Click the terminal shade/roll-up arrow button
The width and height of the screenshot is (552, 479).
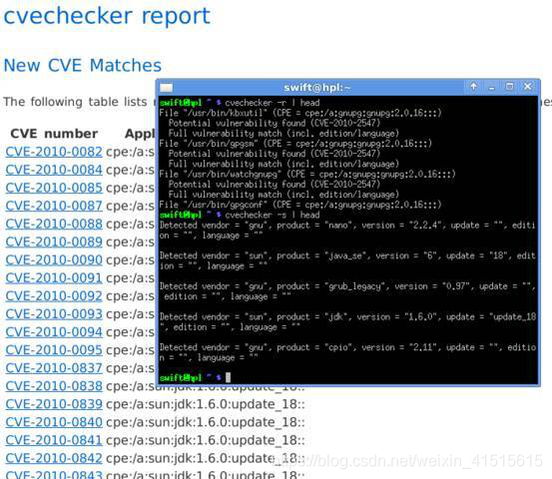[x=473, y=87]
